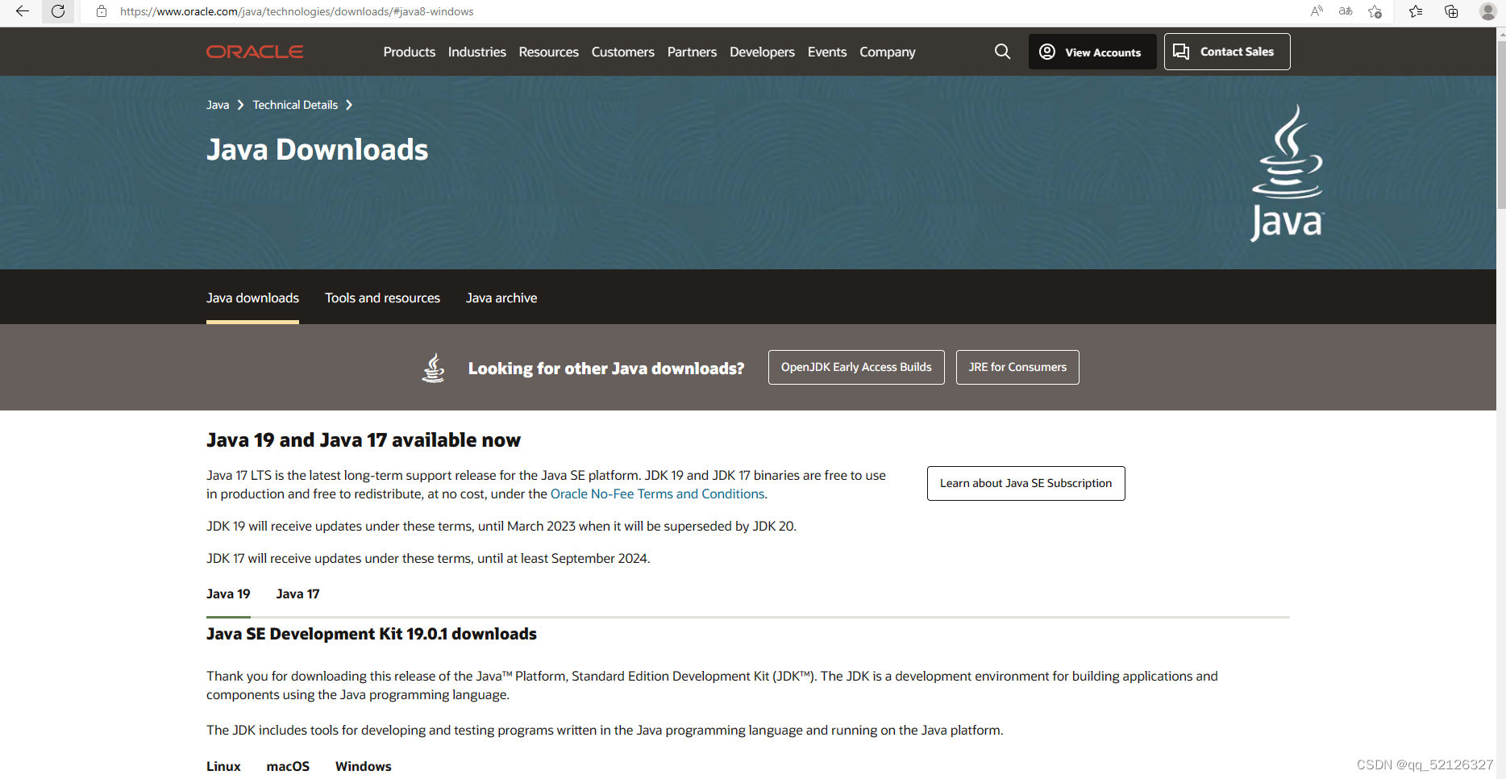1506x779 pixels.
Task: Click the translate page icon
Action: [x=1346, y=11]
